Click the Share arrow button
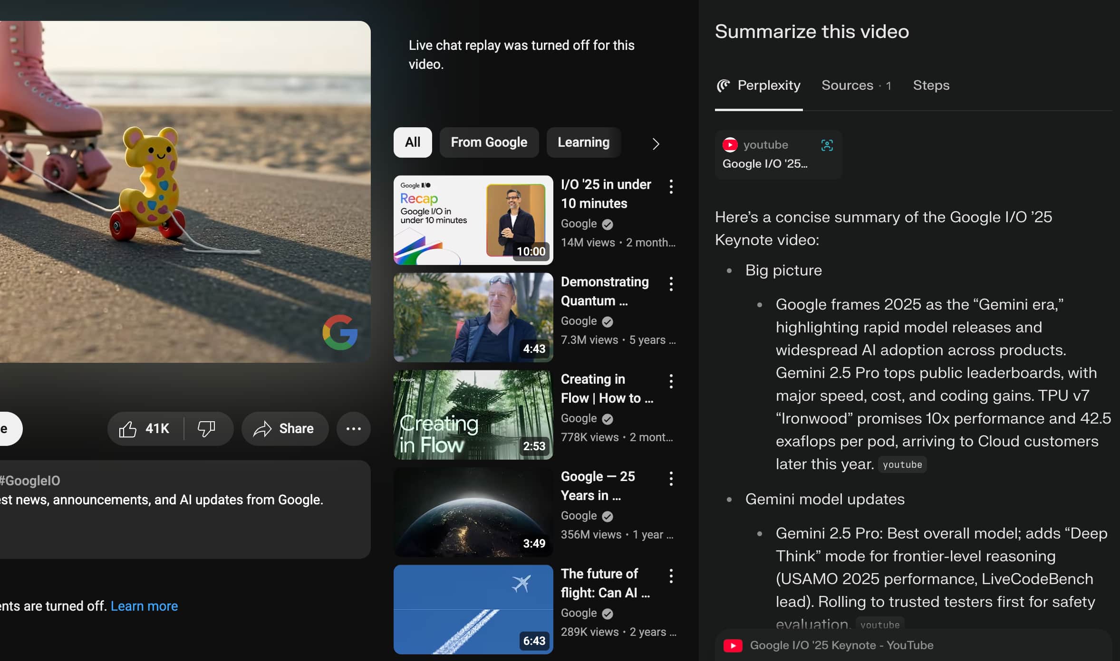Image resolution: width=1120 pixels, height=661 pixels. (x=284, y=429)
